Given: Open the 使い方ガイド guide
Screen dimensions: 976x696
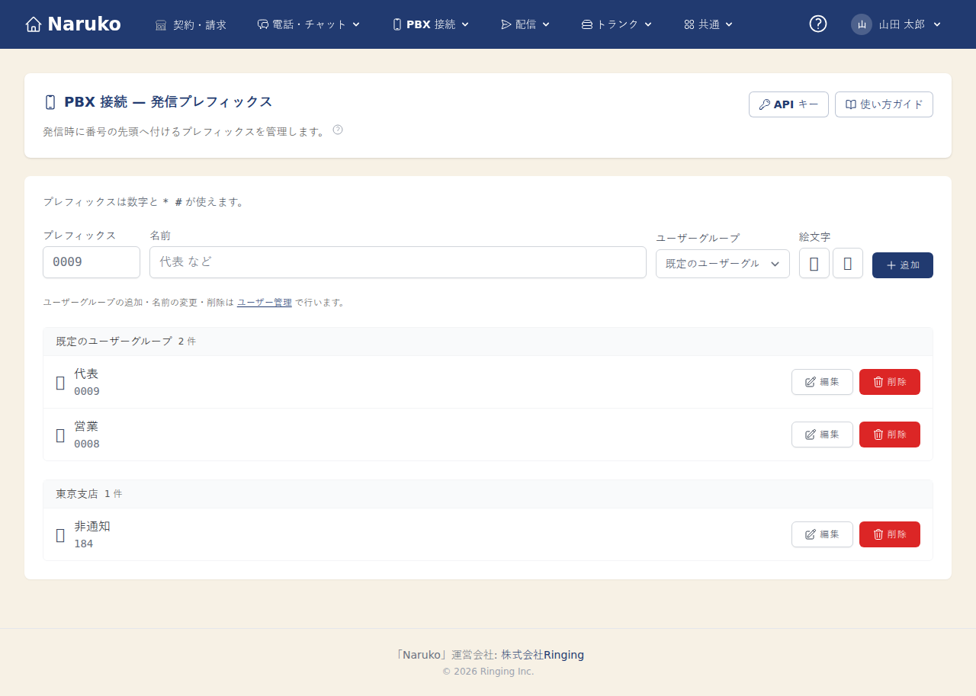Looking at the screenshot, I should [884, 104].
